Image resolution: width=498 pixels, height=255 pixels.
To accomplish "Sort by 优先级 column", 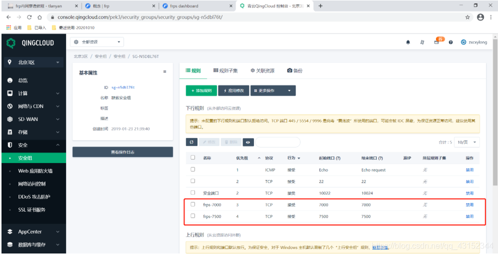I will 248,158.
